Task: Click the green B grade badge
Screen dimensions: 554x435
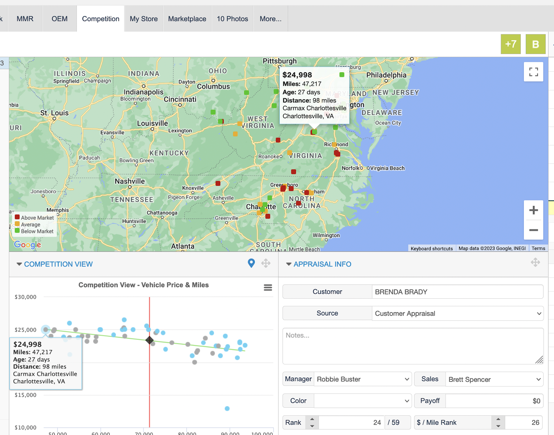Action: click(x=535, y=44)
